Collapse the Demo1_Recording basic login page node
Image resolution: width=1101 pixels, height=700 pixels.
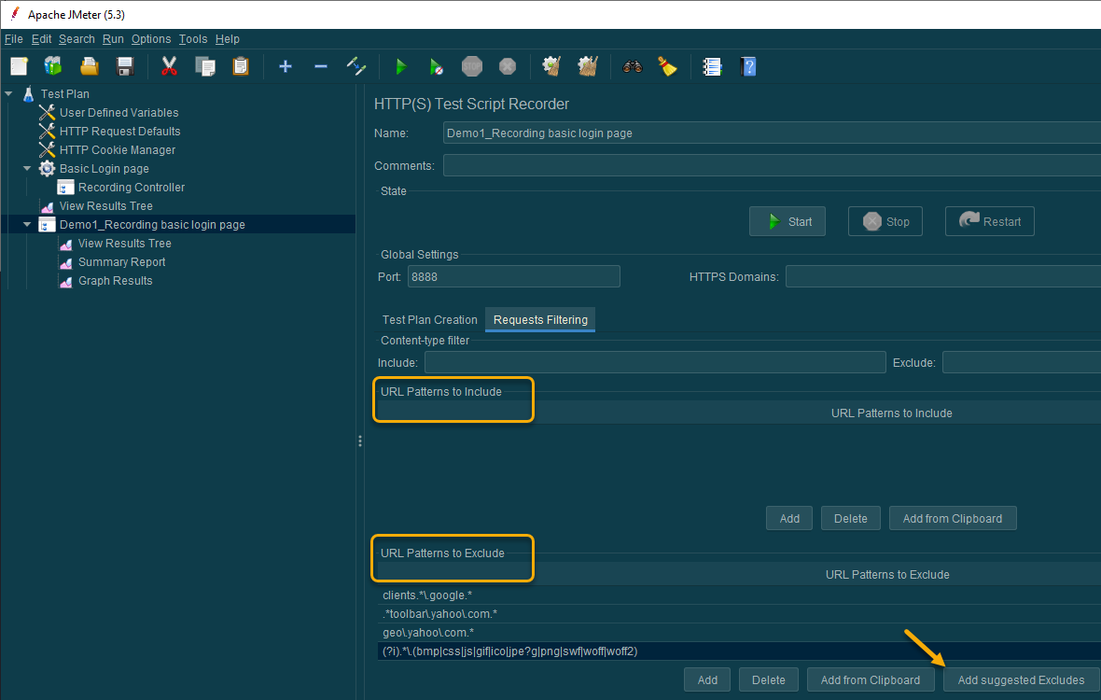coord(27,225)
